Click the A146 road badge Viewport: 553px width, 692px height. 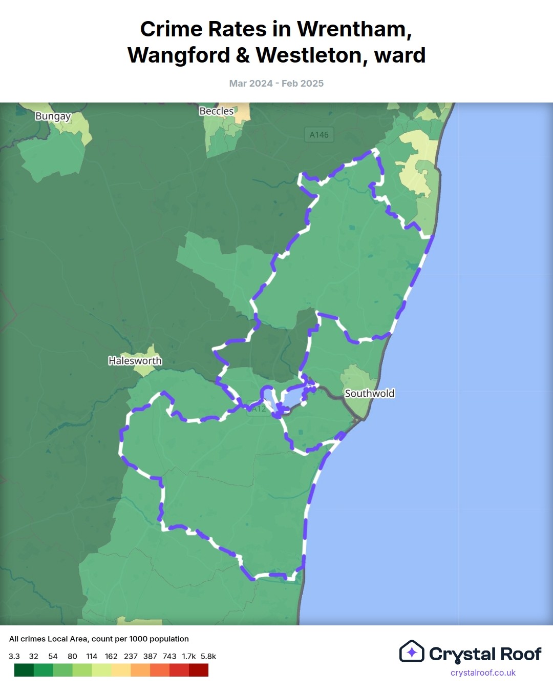(x=319, y=135)
